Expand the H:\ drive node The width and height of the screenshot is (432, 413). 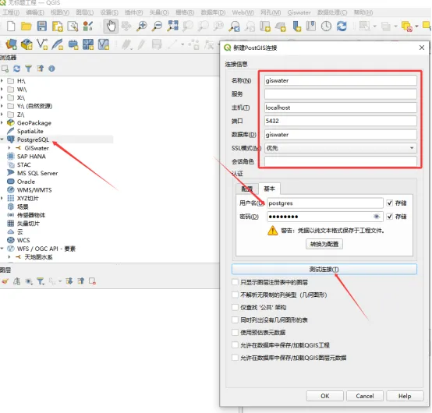coord(2,81)
